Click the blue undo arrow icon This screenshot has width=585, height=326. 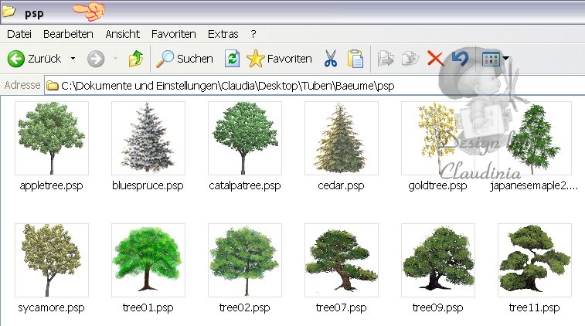[460, 59]
